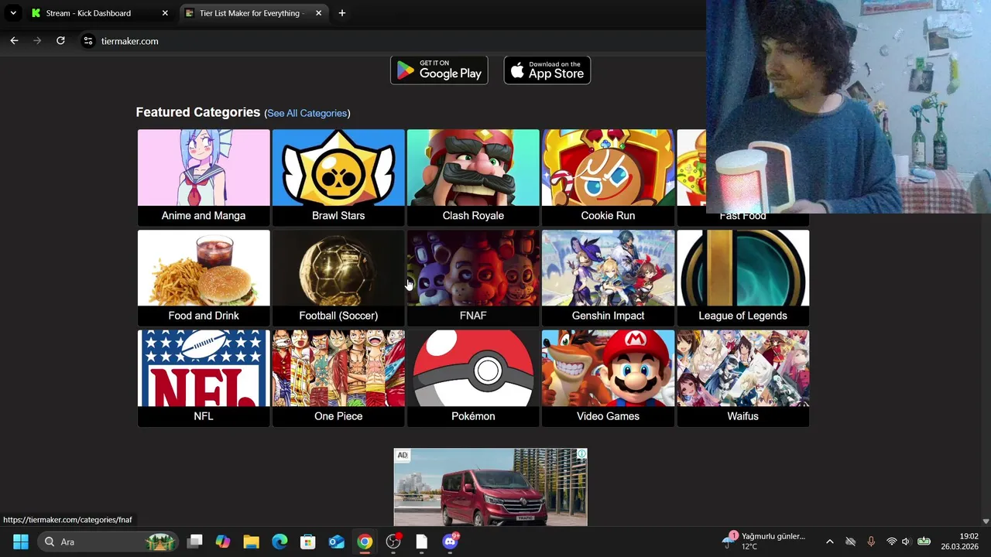Click the red van advertisement banner

tap(490, 487)
